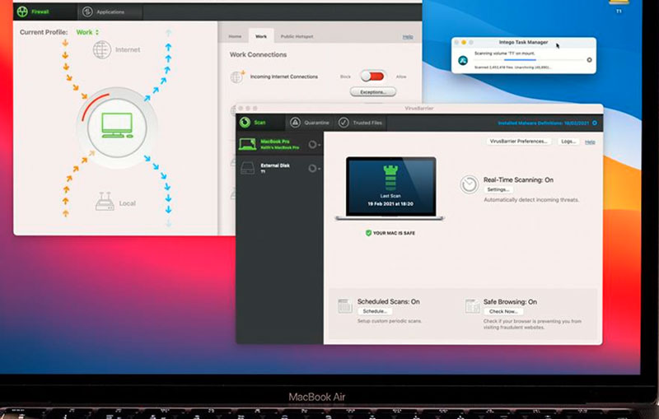This screenshot has height=419, width=659.
Task: Select the Public Hotspot profile tab
Action: click(297, 36)
